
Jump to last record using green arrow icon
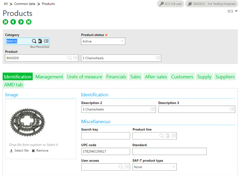click(28, 22)
